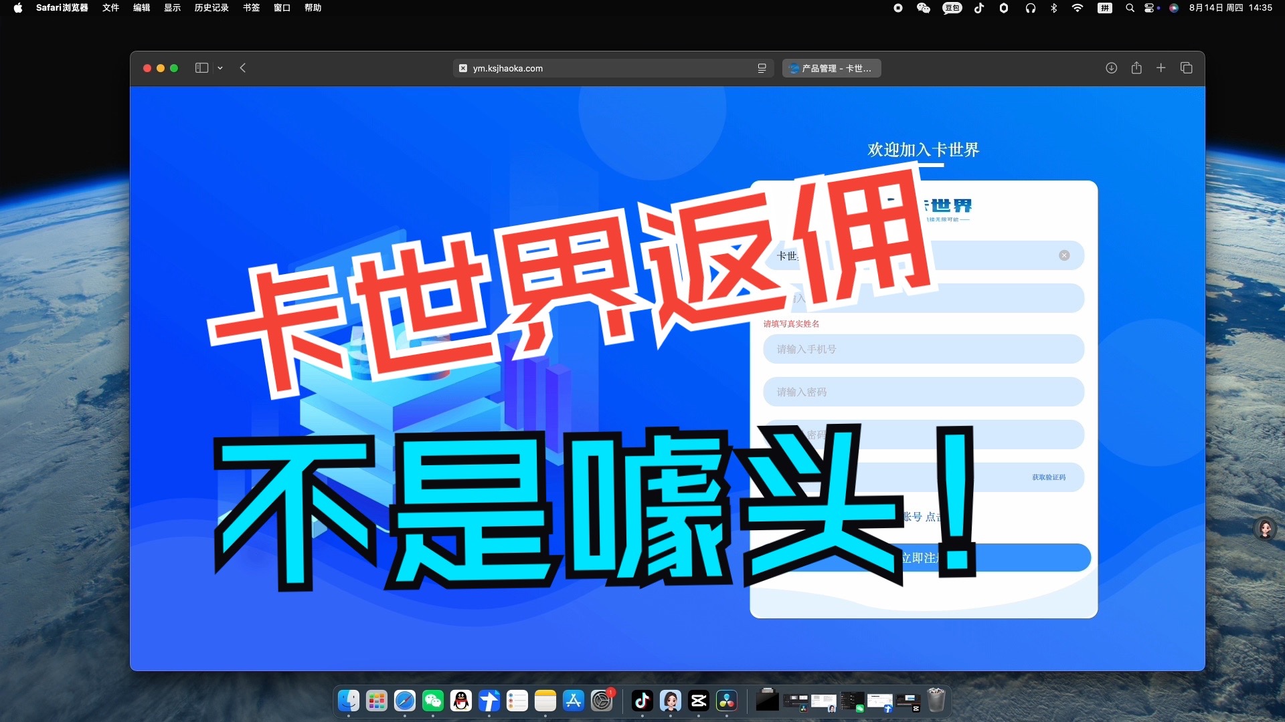Open the avatar girl app in Dock
Viewport: 1285px width, 722px height.
point(671,701)
